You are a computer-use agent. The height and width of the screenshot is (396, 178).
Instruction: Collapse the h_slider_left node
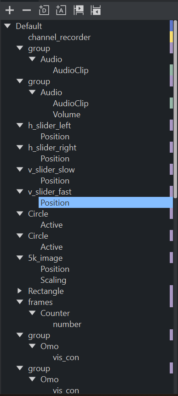click(20, 125)
